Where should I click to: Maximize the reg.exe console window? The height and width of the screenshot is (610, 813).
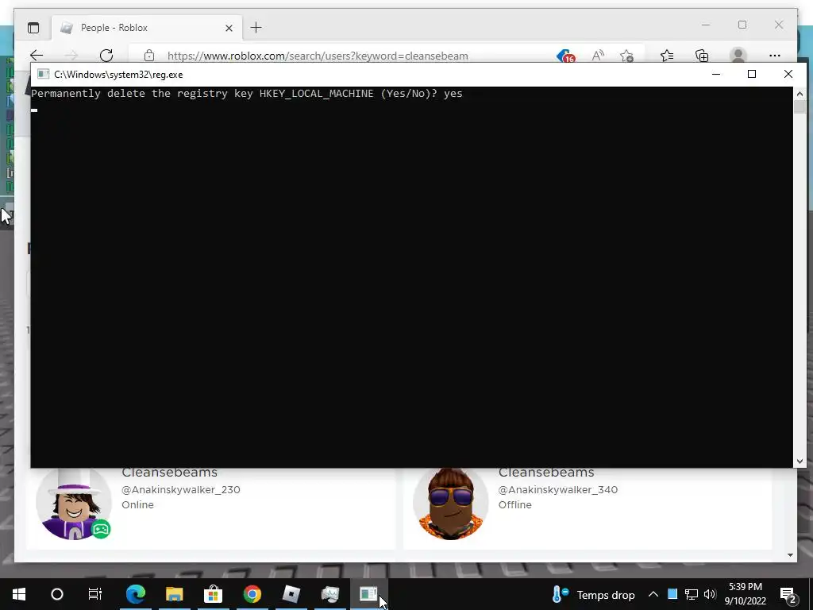(x=752, y=74)
